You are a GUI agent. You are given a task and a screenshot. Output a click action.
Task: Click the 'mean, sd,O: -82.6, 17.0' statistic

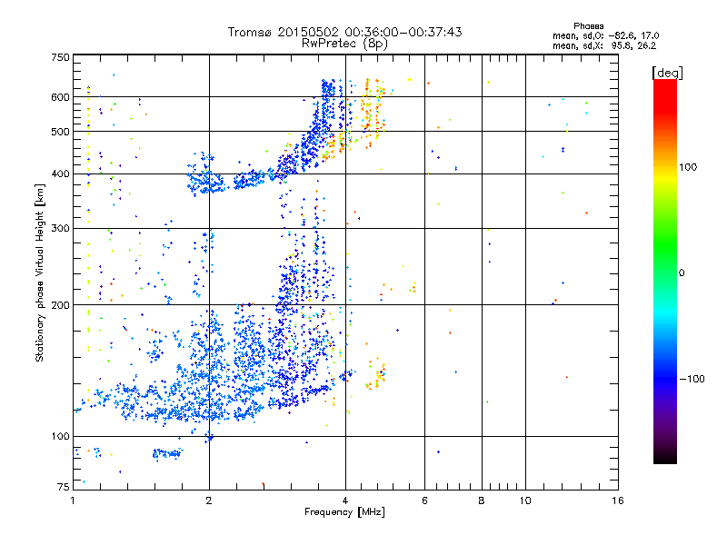pos(605,35)
